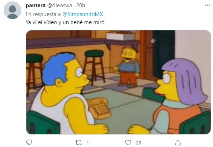Retweet using the arrows icon
This screenshot has width=213, height=147.
(x=79, y=143)
